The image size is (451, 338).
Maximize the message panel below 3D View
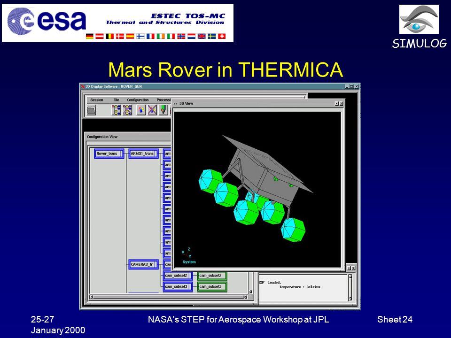pos(349,268)
